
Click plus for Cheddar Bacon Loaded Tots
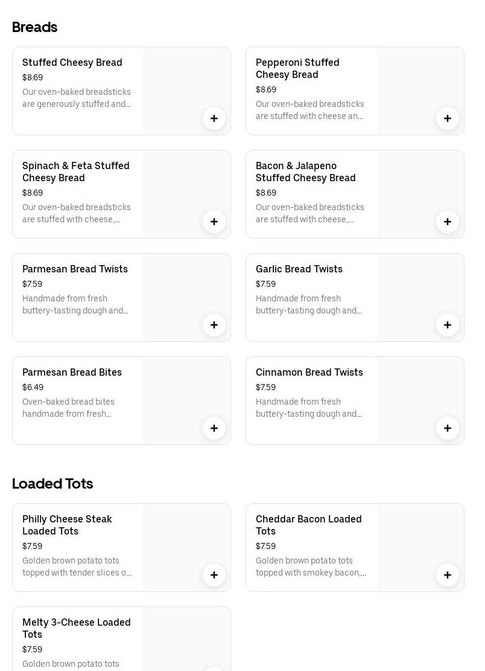tap(448, 575)
